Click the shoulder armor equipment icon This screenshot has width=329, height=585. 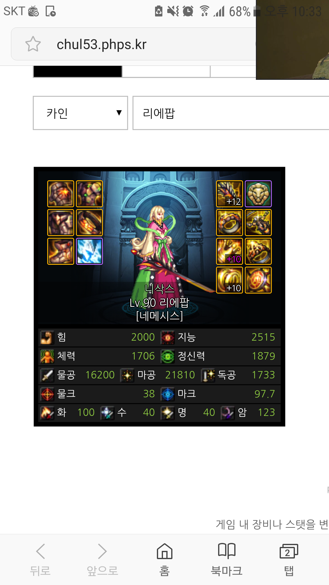point(61,194)
